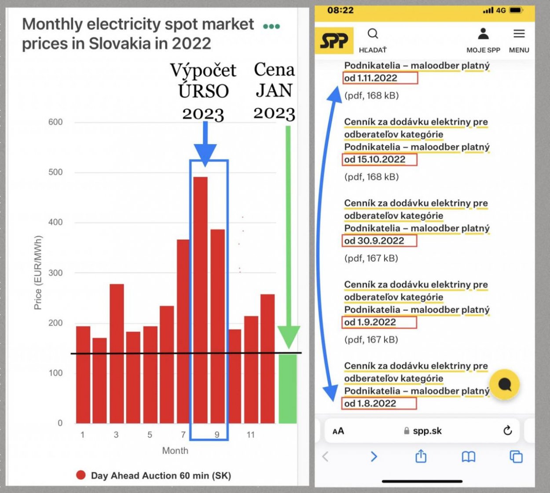This screenshot has height=493, width=550.
Task: Open the yellow chat bubble button
Action: 504,385
